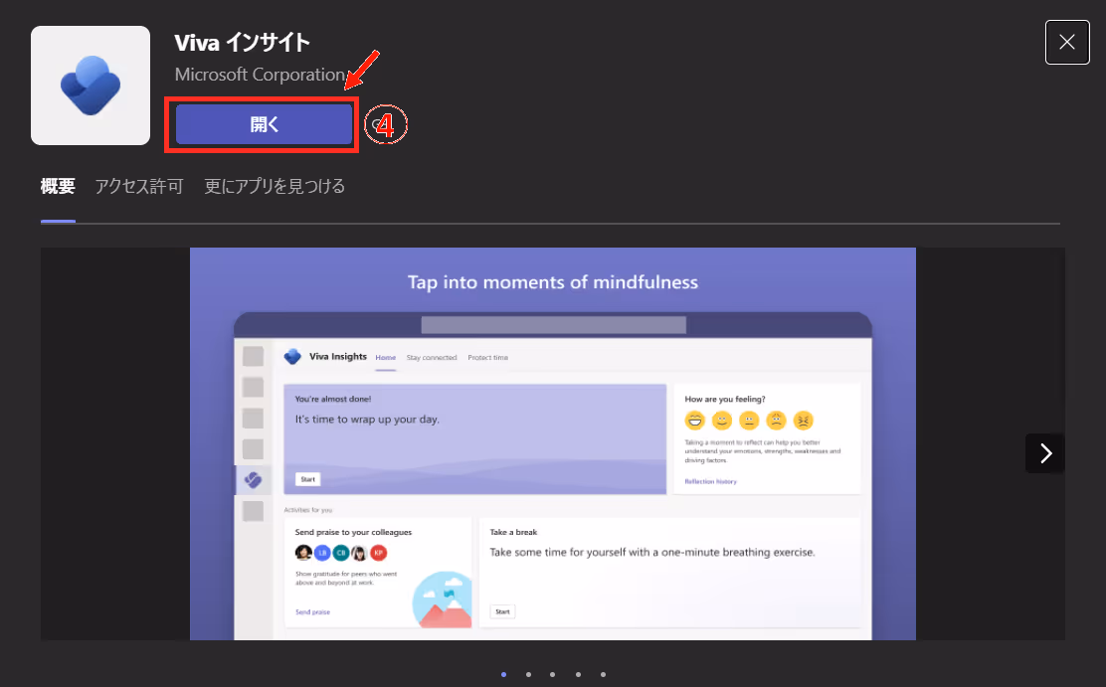Click the 開く button to open Viva Insights
1106x687 pixels.
coord(264,124)
